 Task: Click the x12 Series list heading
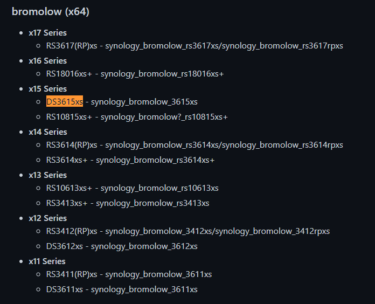[x=47, y=218]
